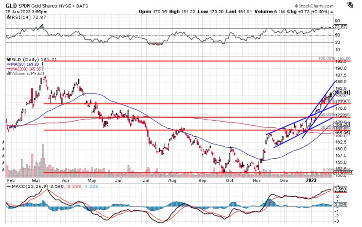Click the 0.326 MACD histogram value tag

pyautogui.click(x=341, y=205)
